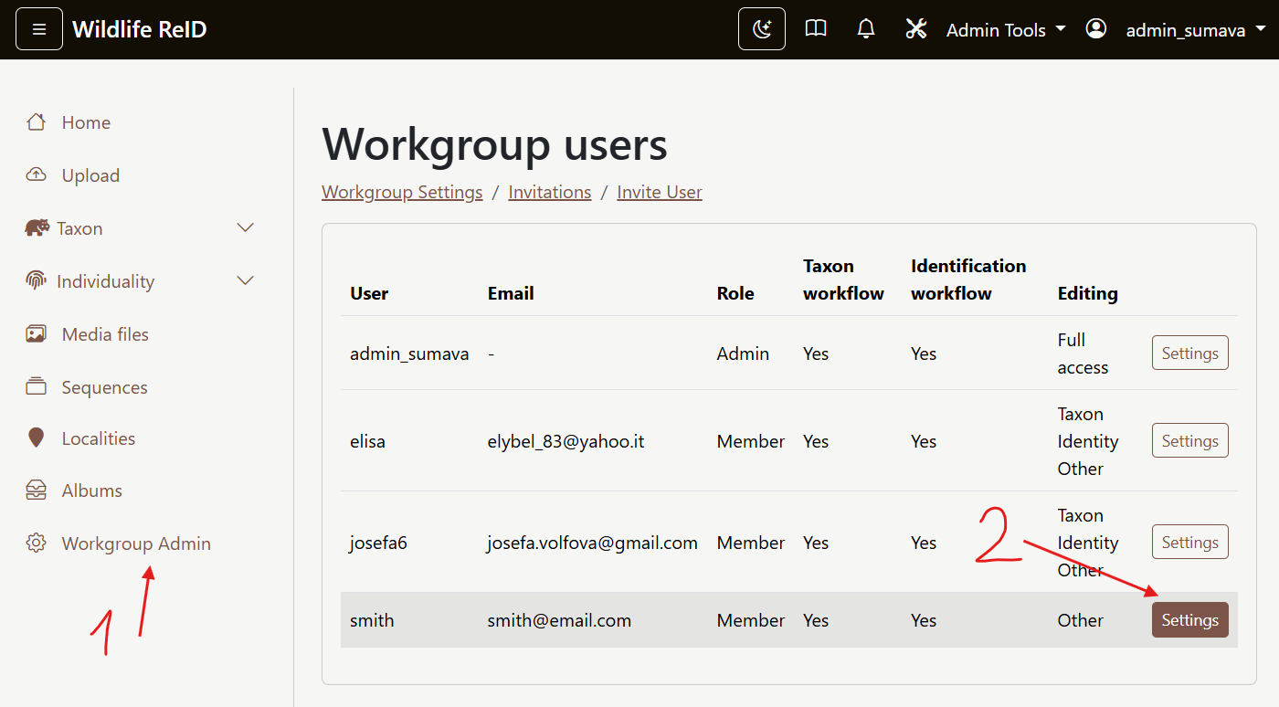Open Workgroup Admin in sidebar
This screenshot has width=1279, height=707.
coord(136,543)
